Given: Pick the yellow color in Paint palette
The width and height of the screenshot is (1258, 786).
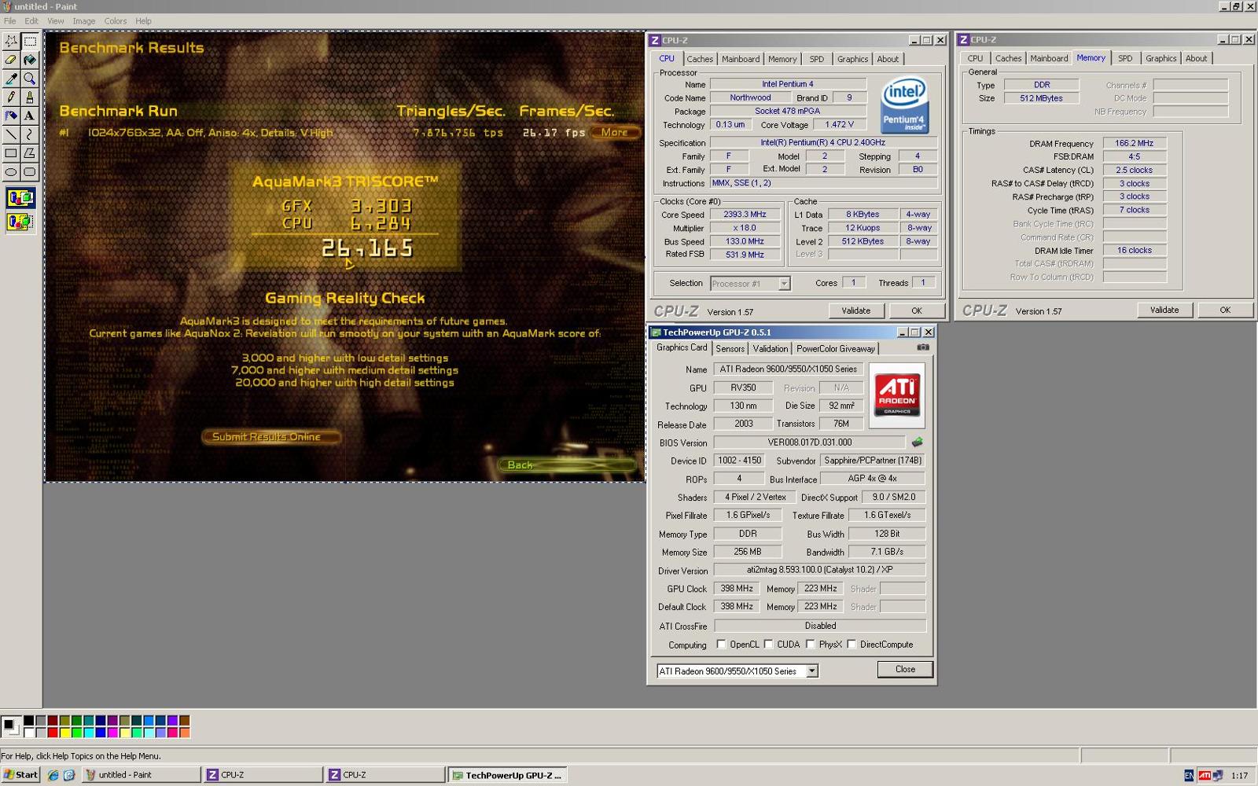Looking at the screenshot, I should [64, 733].
